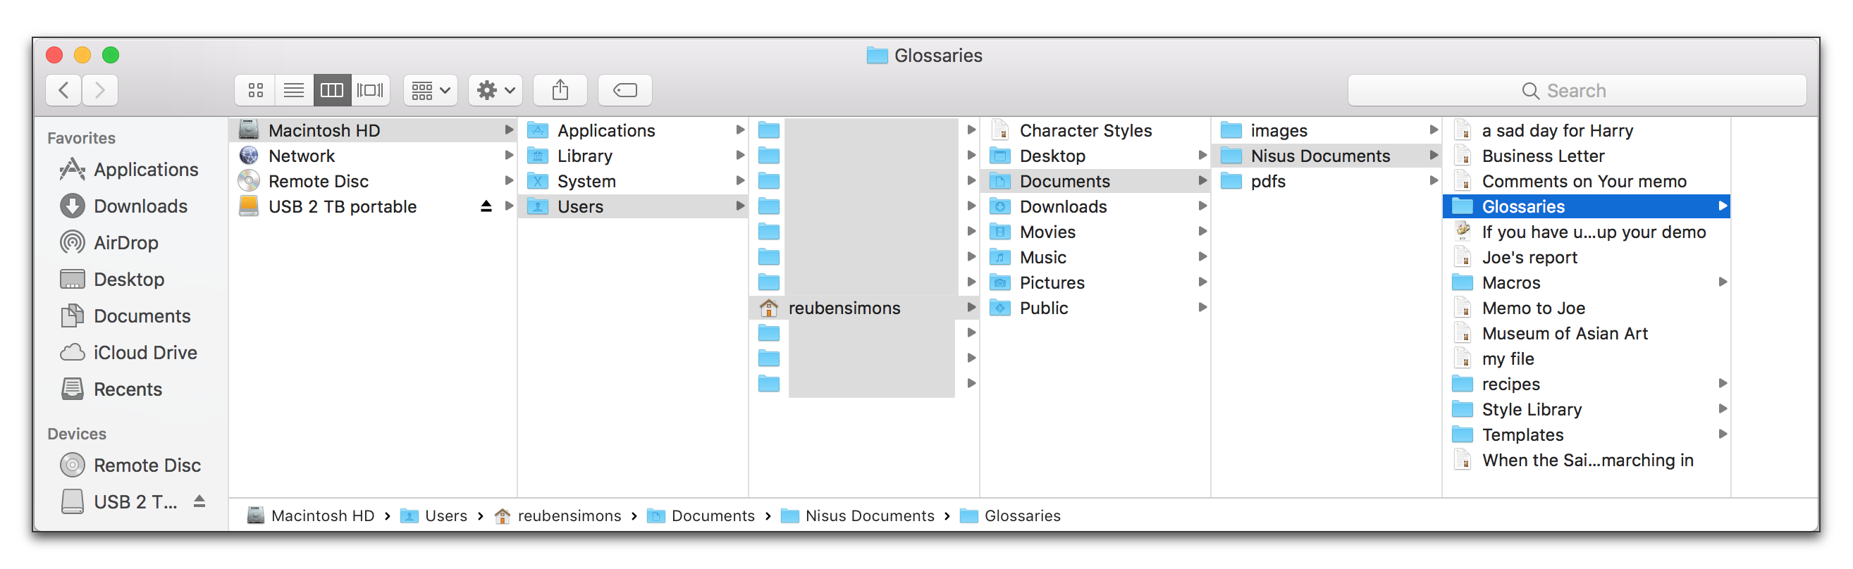
Task: Eject USB 2 T... in sidebar Devices
Action: pyautogui.click(x=199, y=501)
